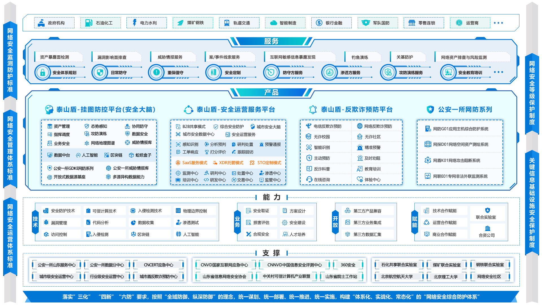Click the 安全体系规划 lock icon
This screenshot has width=542, height=305.
click(x=43, y=73)
